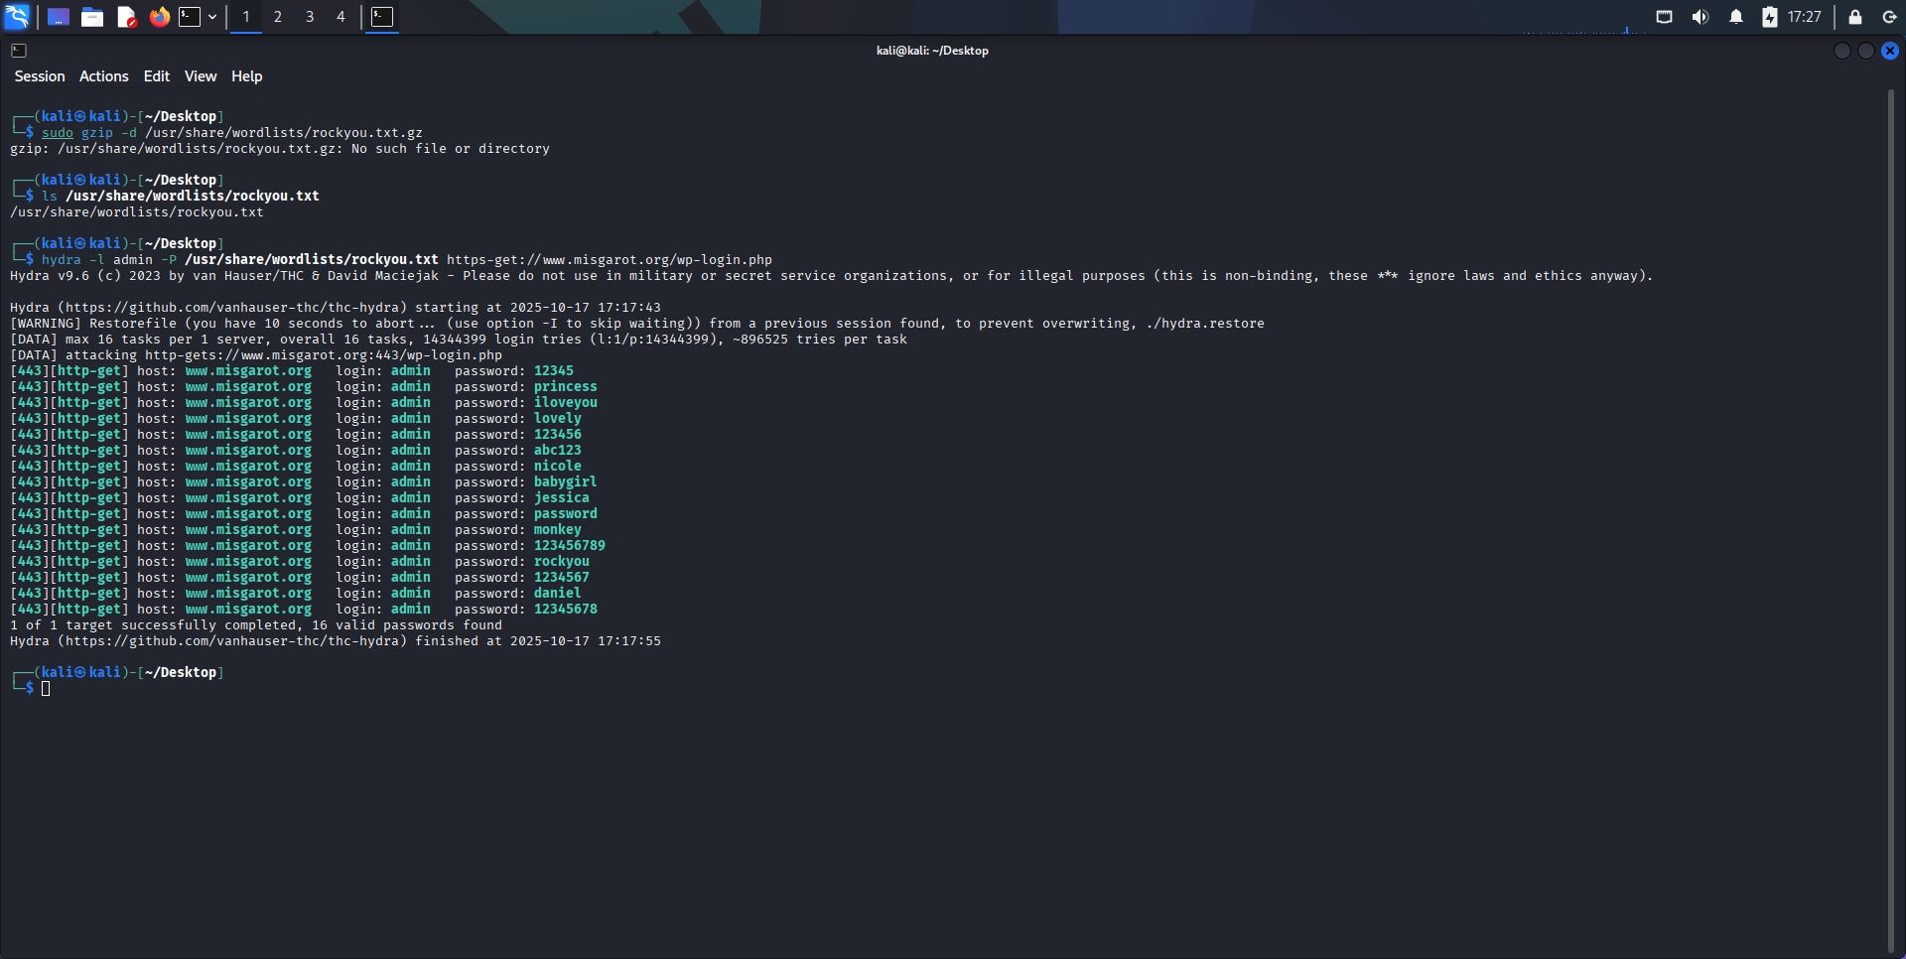
Task: Open a new terminal from panel launcher
Action: tap(190, 17)
